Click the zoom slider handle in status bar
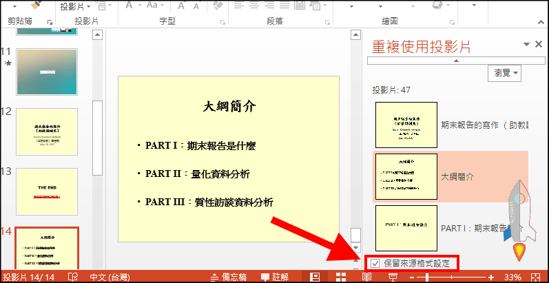 (x=428, y=277)
